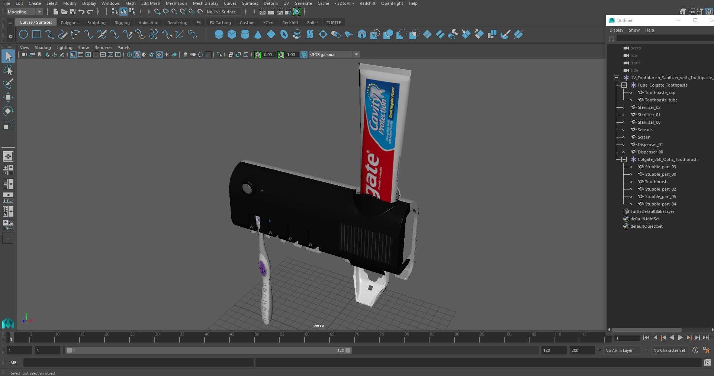Switch to four view layout

tap(8, 170)
